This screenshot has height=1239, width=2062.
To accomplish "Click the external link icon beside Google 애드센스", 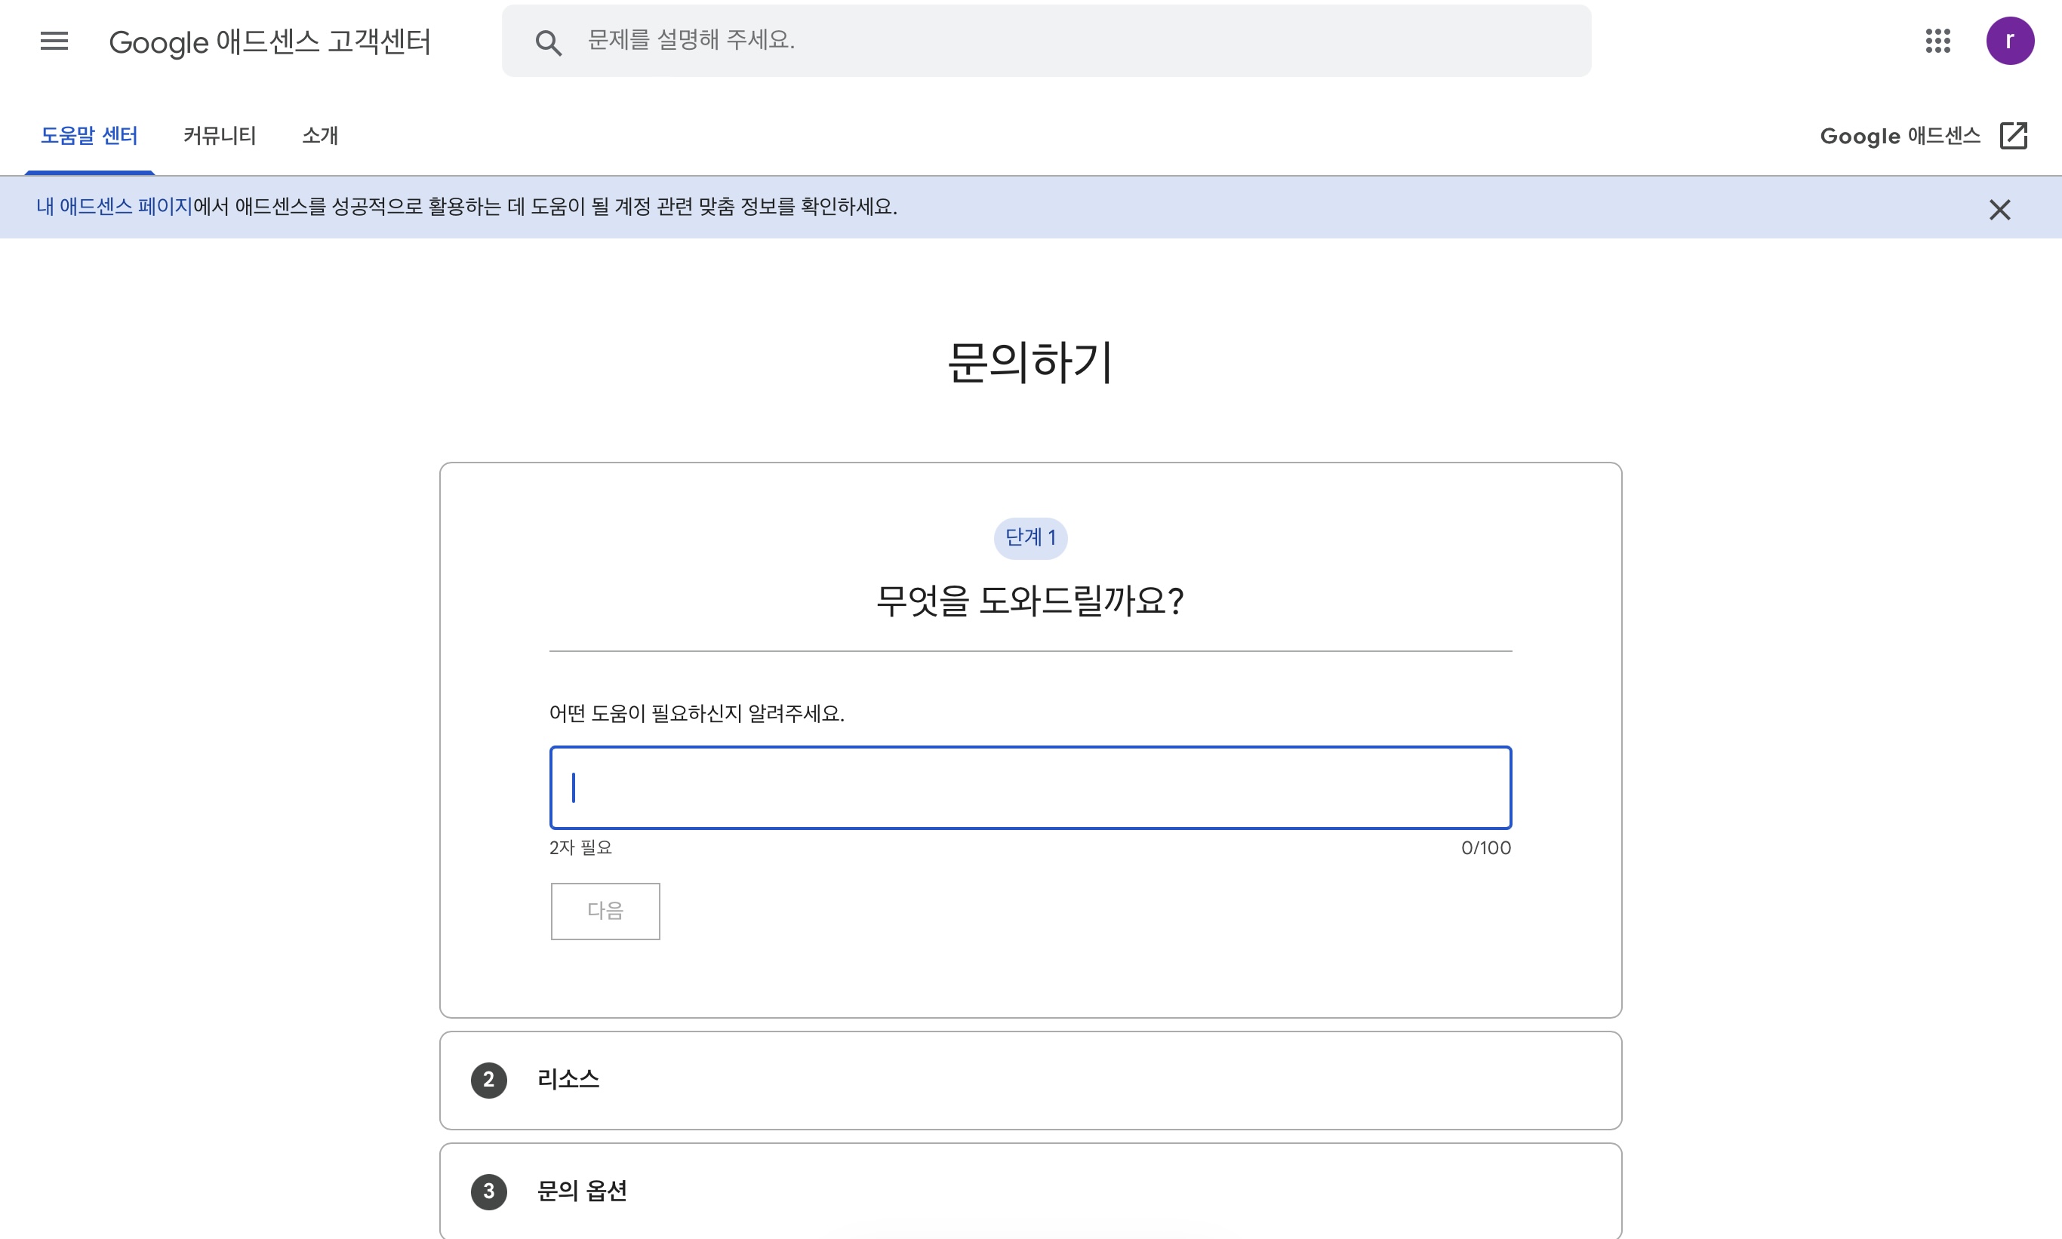I will (x=2014, y=135).
